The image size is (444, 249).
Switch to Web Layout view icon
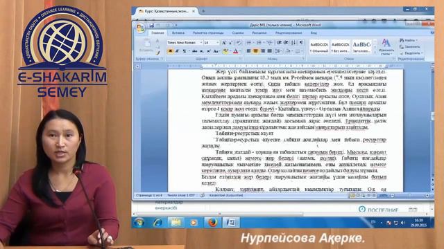coord(363,195)
